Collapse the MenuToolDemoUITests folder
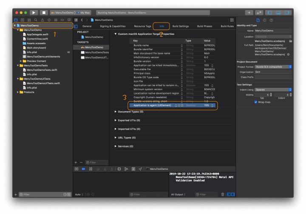 coord(17,79)
